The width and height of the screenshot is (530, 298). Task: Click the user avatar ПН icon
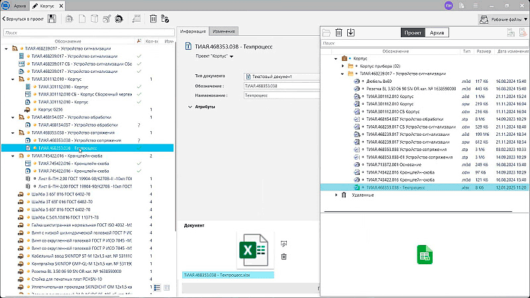(x=449, y=5)
